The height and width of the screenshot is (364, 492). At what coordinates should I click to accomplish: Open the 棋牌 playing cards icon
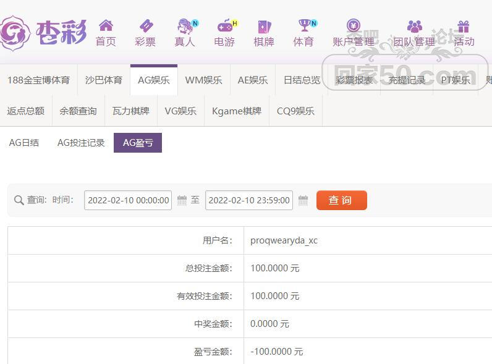[264, 27]
